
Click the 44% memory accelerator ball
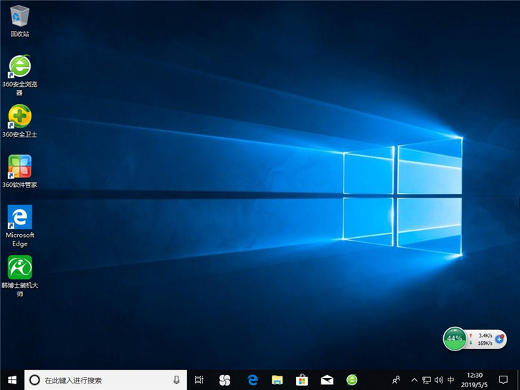point(454,338)
